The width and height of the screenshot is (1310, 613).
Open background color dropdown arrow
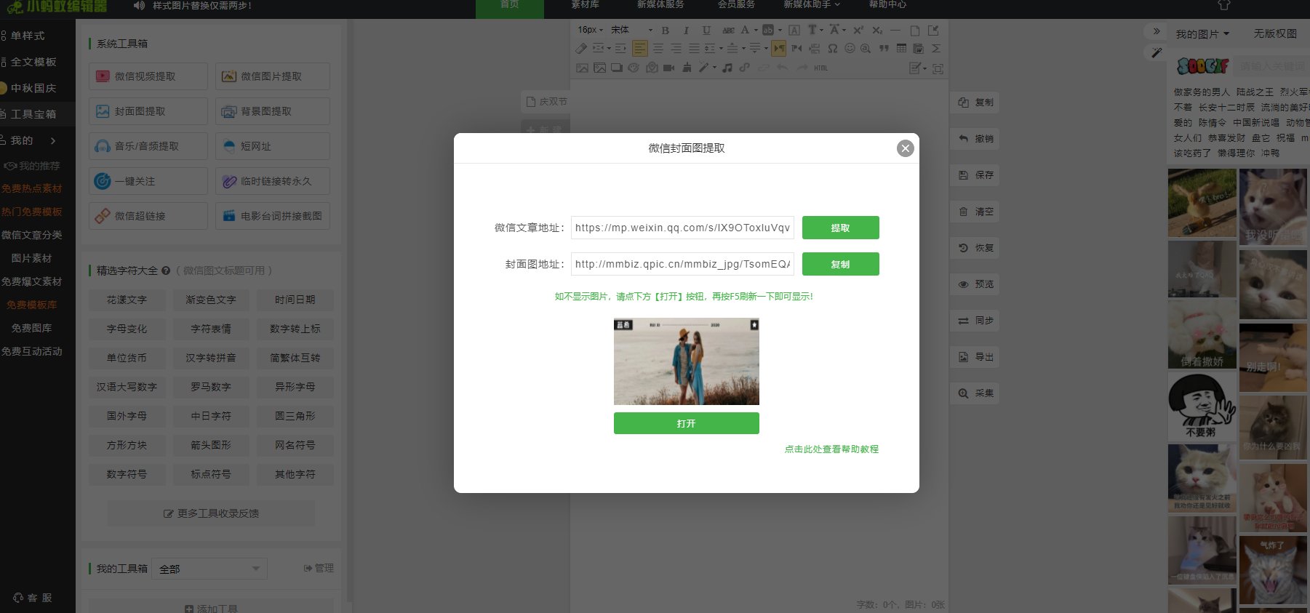click(x=780, y=30)
